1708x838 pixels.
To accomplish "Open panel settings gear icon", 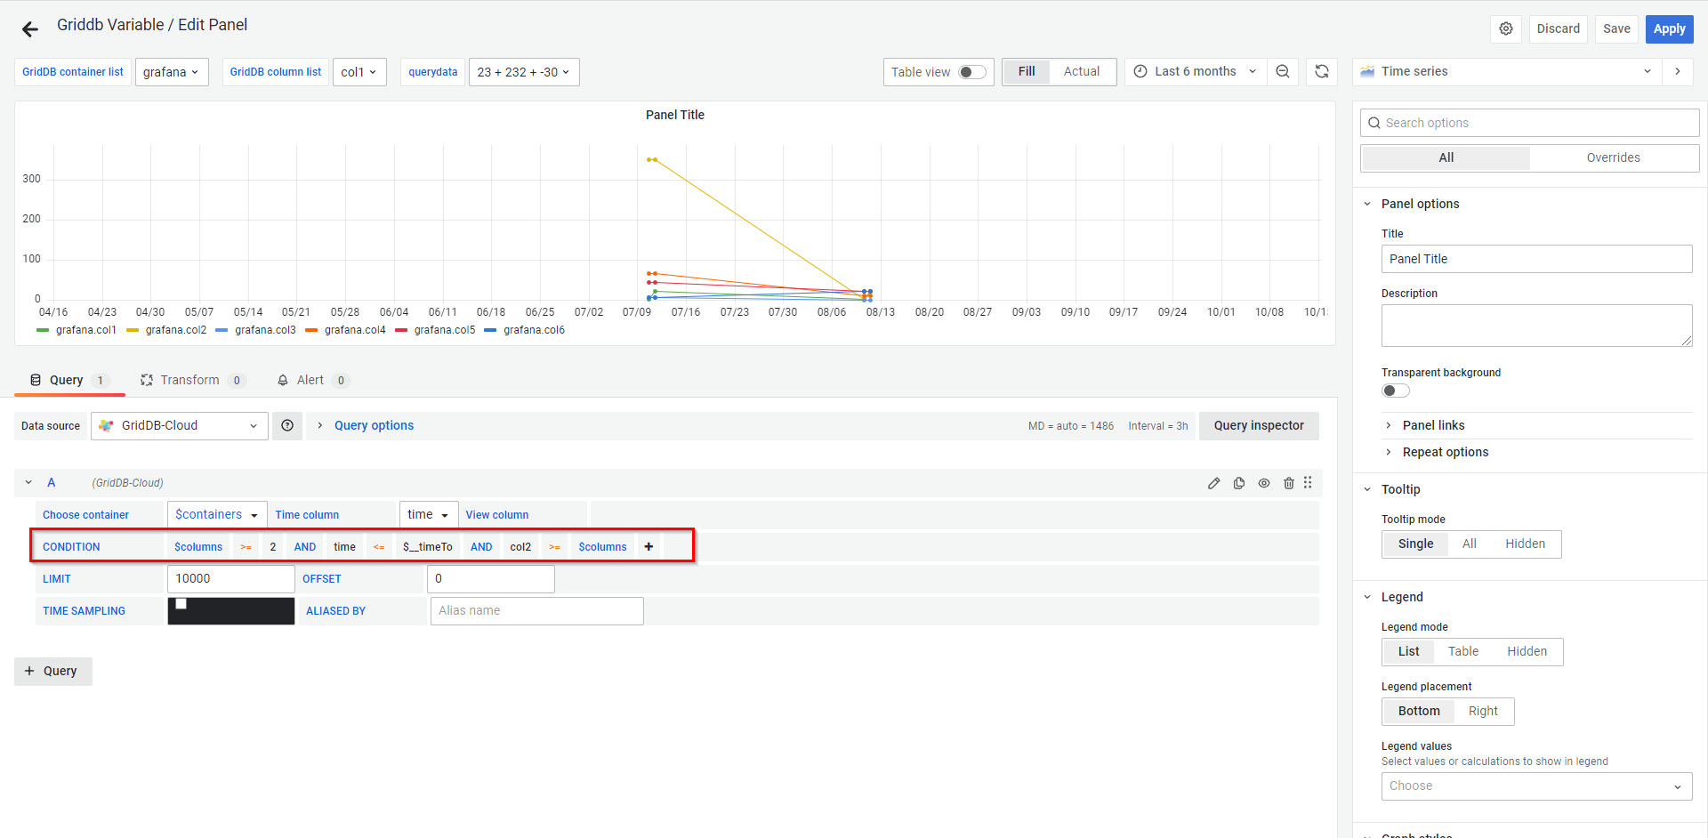I will click(1505, 28).
